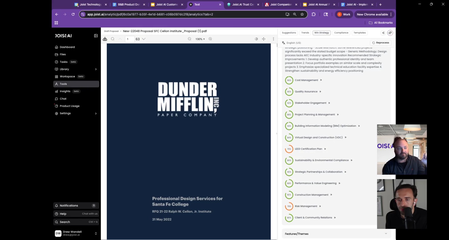Go to next PDF page chevron
The width and height of the screenshot is (449, 240).
[x=144, y=39]
